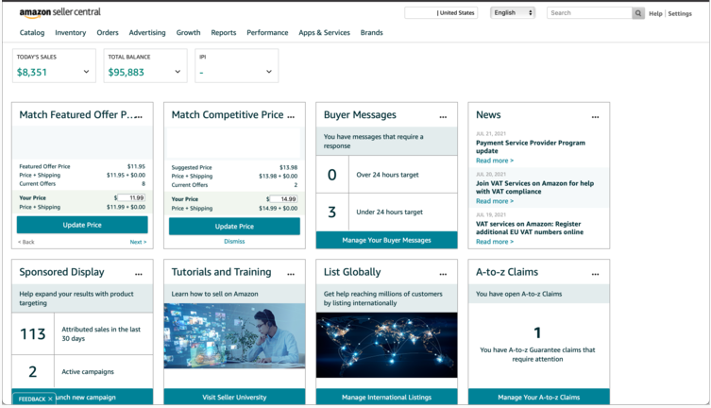Click the search magnifier button
Screen dimensions: 711x408
tap(638, 13)
